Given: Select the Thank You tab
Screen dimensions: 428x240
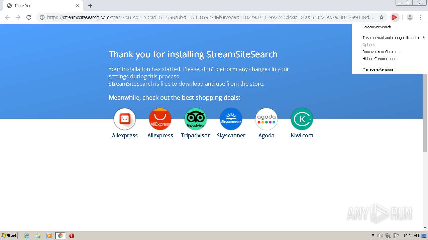Looking at the screenshot, I should click(43, 6).
